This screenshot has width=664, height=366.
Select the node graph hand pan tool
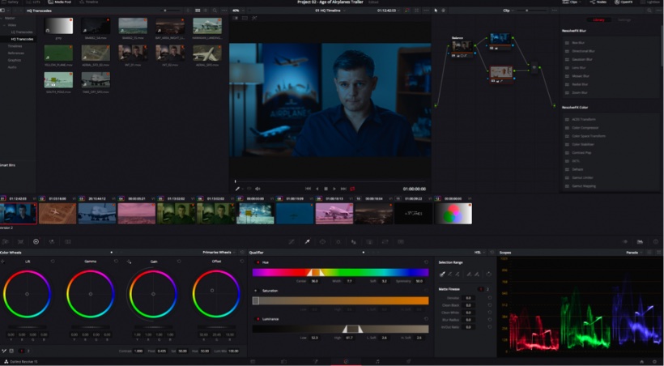click(444, 11)
